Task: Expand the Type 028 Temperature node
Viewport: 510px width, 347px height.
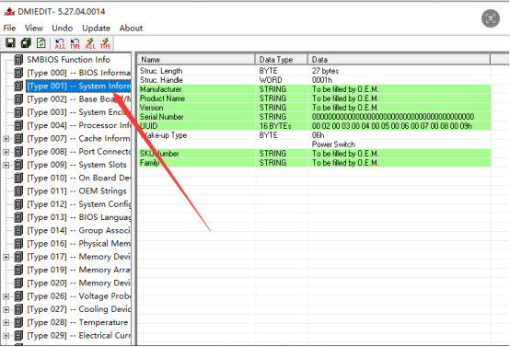Action: click(x=6, y=323)
